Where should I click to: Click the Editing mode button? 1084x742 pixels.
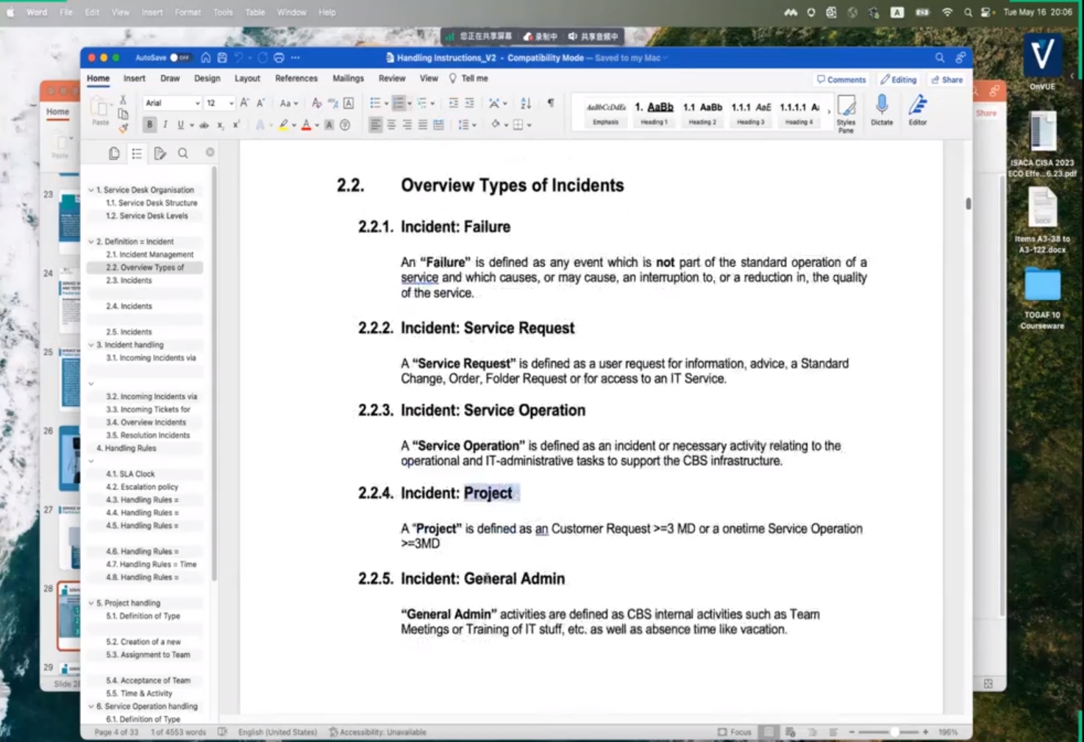tap(899, 79)
